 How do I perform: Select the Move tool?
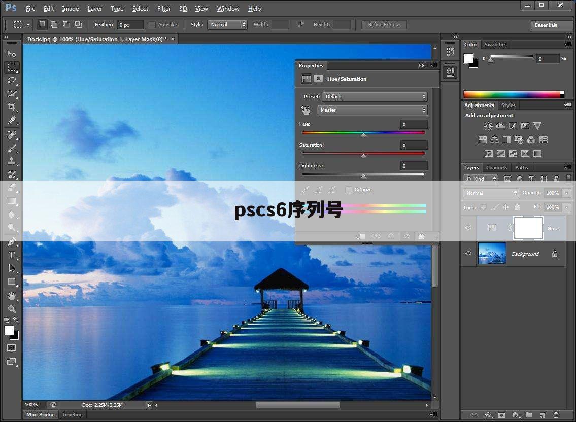[12, 54]
